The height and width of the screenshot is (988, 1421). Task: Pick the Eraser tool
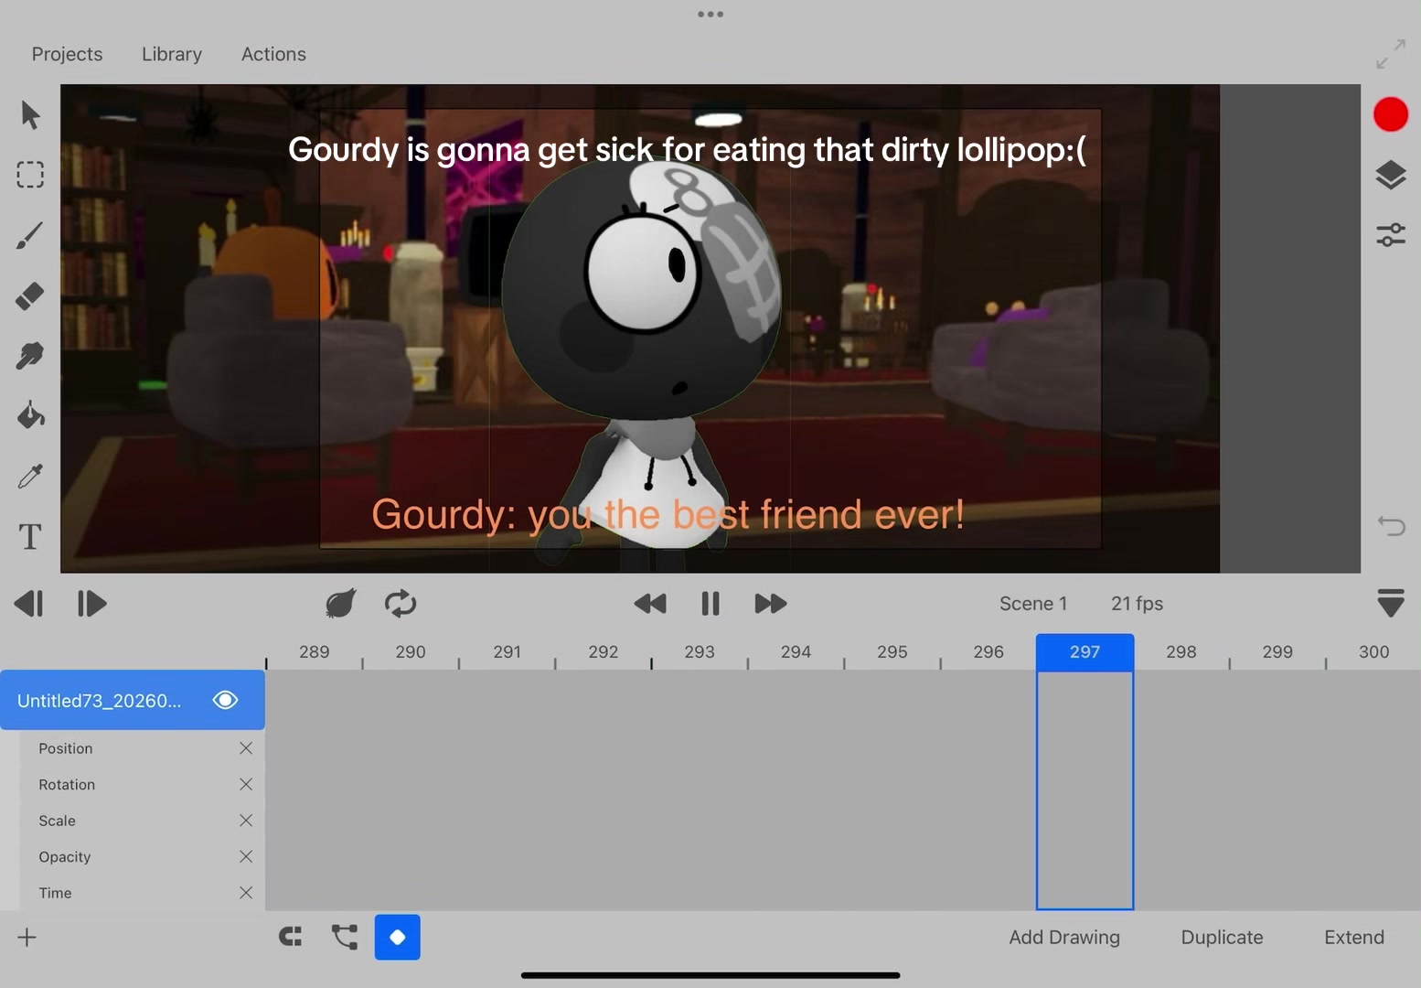tap(30, 295)
